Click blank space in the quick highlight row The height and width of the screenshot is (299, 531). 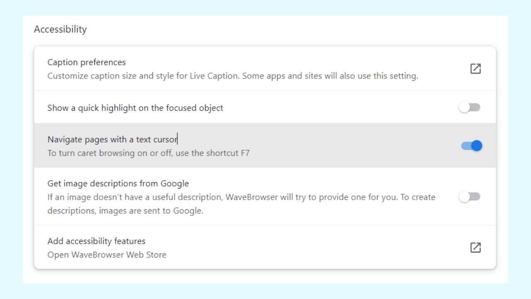click(332, 108)
